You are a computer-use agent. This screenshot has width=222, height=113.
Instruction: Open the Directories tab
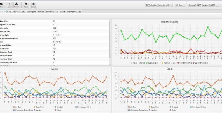pyautogui.click(x=51, y=12)
